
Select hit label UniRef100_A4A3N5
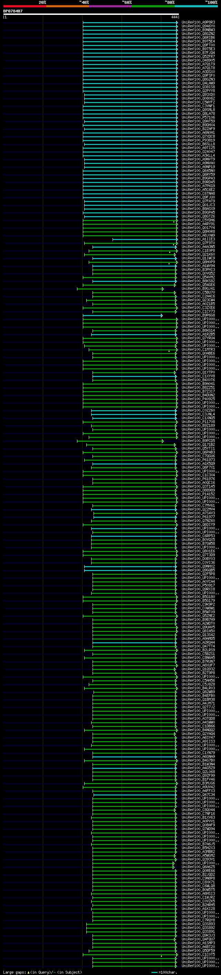pyautogui.click(x=198, y=247)
